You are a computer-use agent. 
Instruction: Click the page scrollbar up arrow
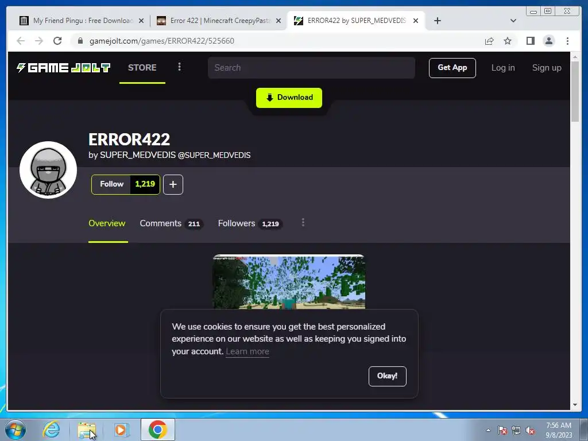pyautogui.click(x=575, y=57)
